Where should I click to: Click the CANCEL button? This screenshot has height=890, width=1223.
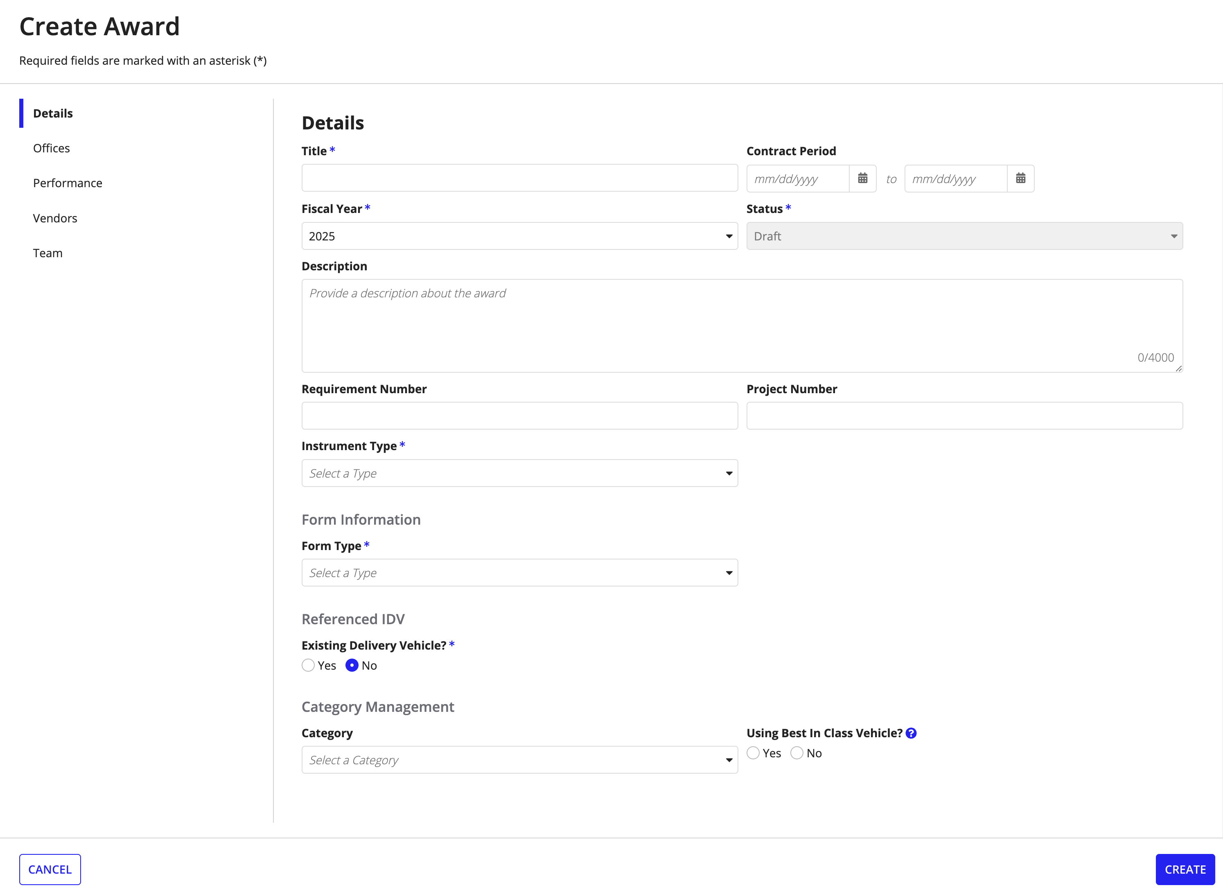50,869
